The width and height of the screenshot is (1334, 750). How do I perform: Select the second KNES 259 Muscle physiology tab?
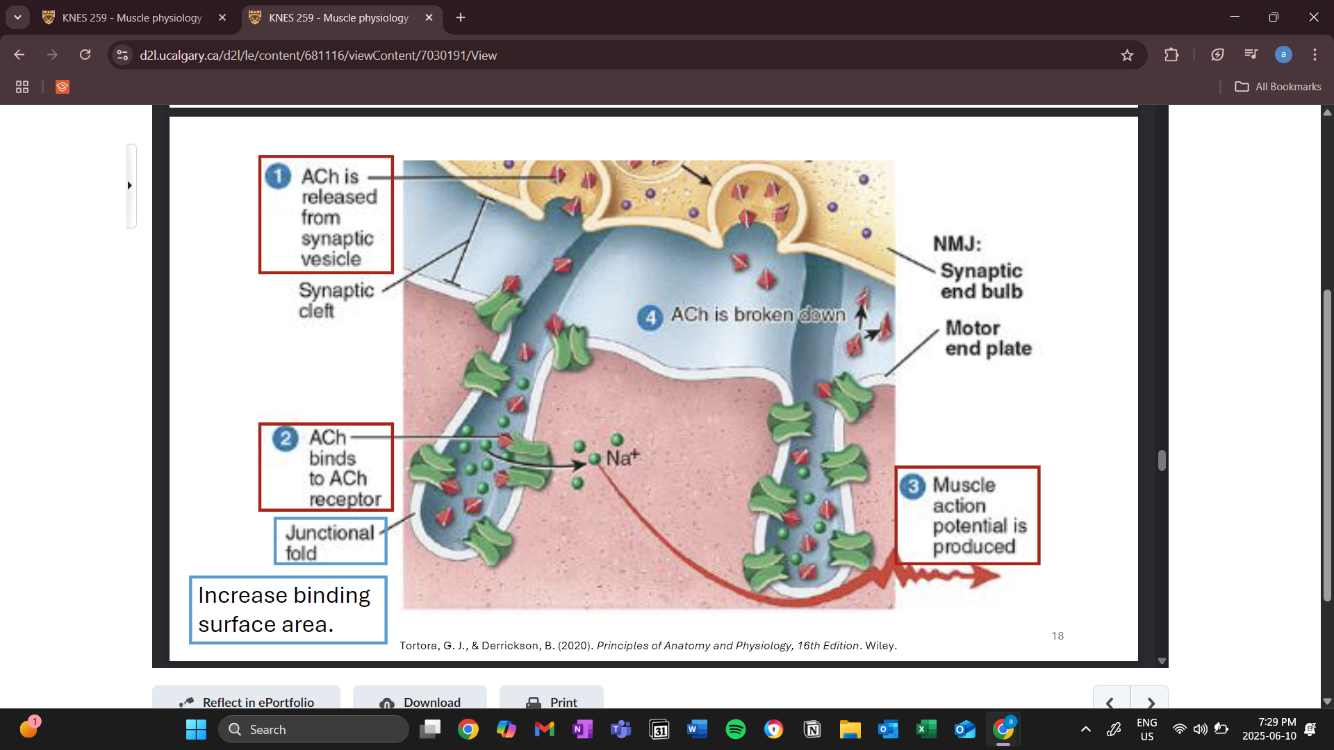pos(338,18)
